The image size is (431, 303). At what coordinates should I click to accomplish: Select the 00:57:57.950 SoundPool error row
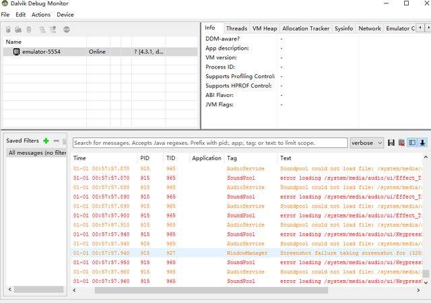247,263
